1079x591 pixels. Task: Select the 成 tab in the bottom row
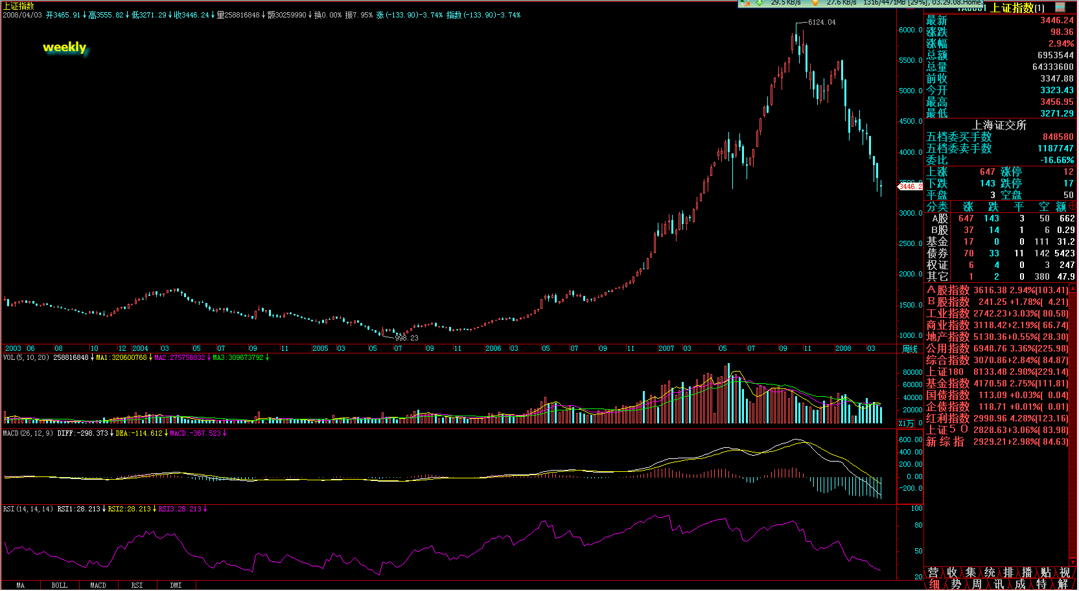tap(1020, 584)
